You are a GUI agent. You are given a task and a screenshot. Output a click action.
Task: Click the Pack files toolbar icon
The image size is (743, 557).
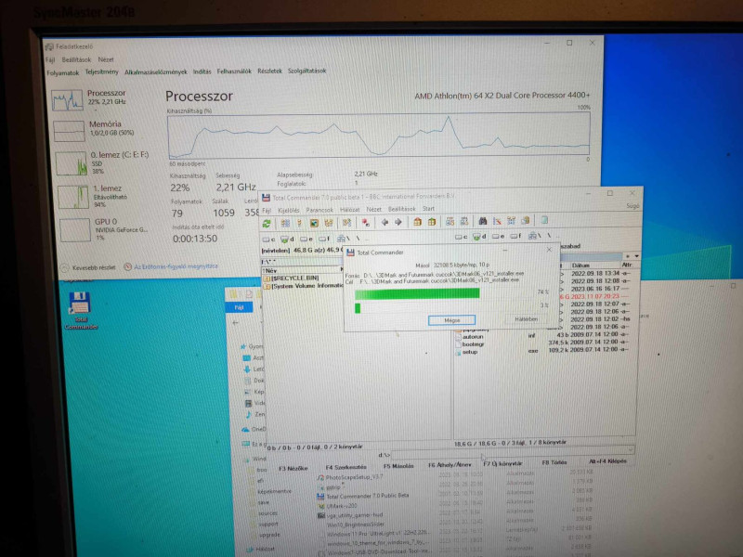point(417,222)
